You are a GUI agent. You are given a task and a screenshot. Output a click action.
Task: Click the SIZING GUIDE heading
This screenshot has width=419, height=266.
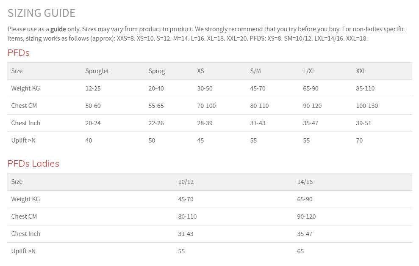click(42, 13)
